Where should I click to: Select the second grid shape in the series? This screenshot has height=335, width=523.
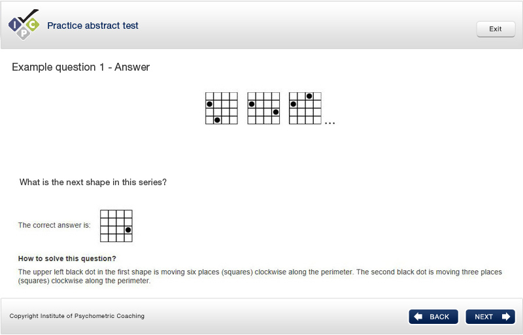coord(263,109)
